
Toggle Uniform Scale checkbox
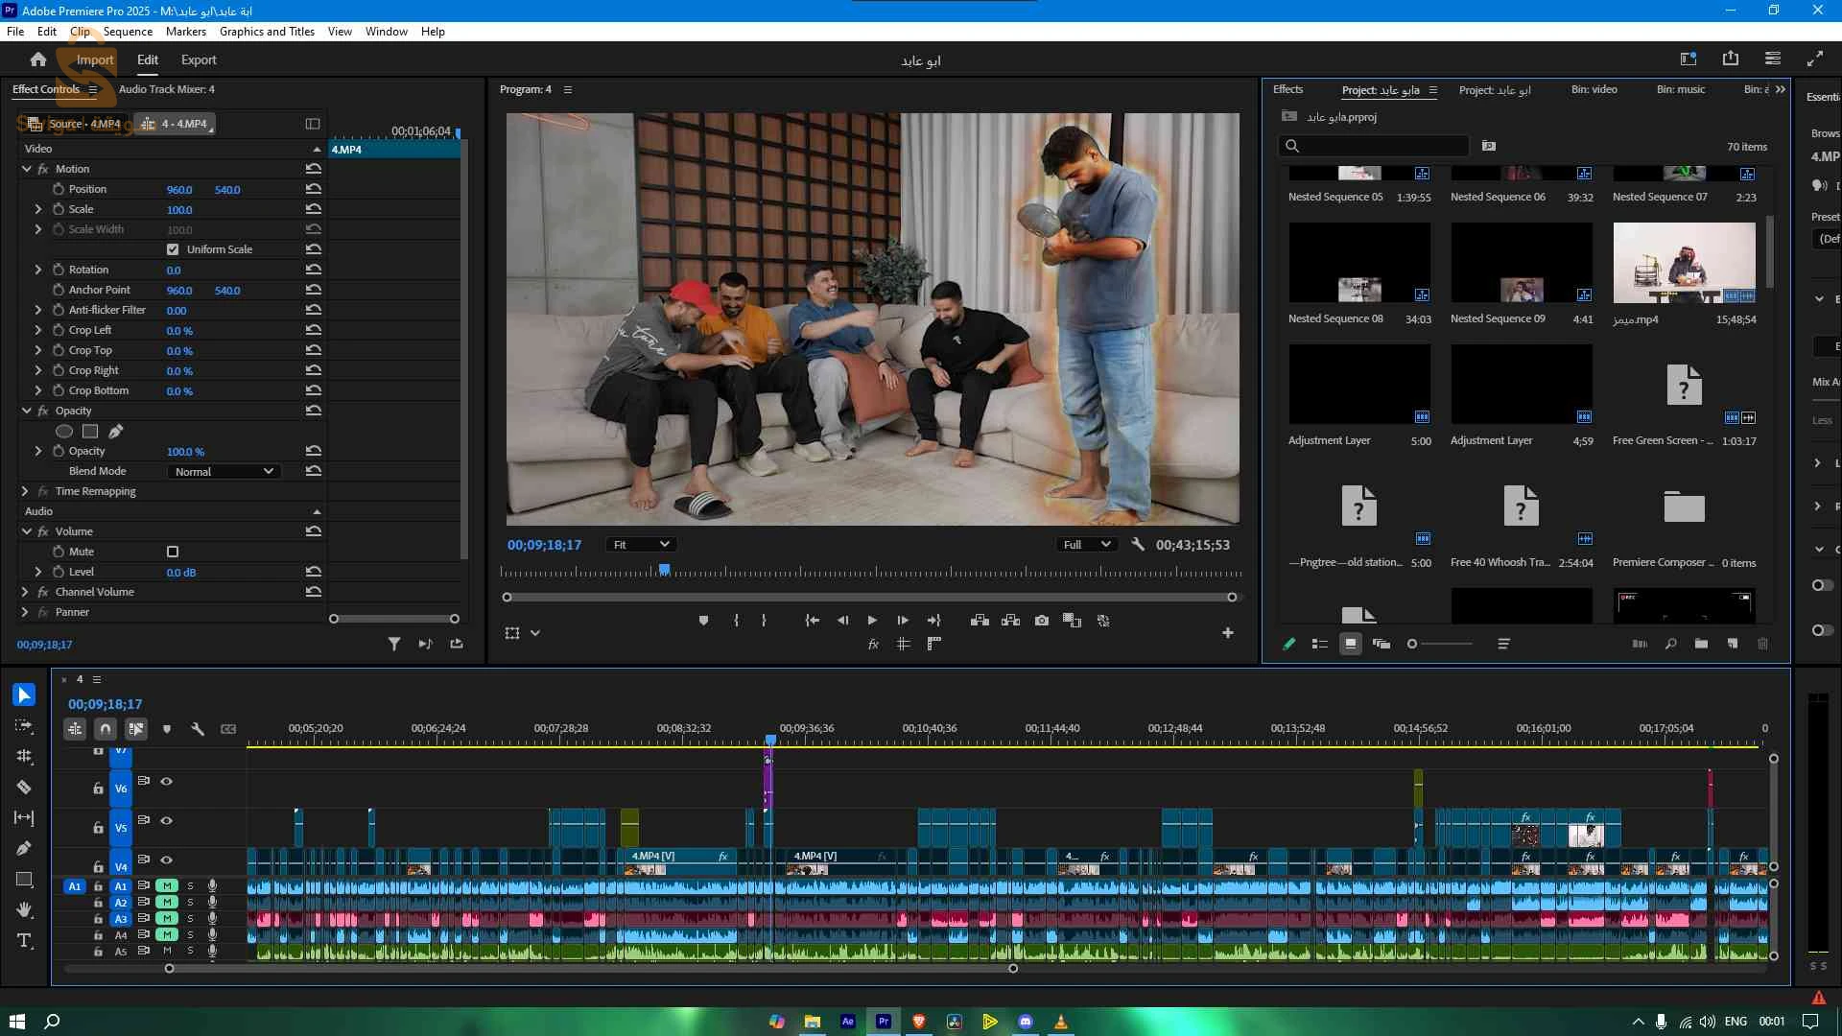tap(173, 249)
